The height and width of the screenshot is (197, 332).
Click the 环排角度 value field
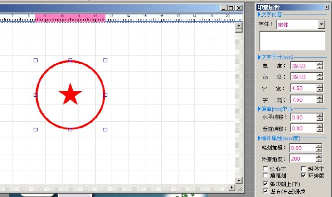[x=303, y=158]
